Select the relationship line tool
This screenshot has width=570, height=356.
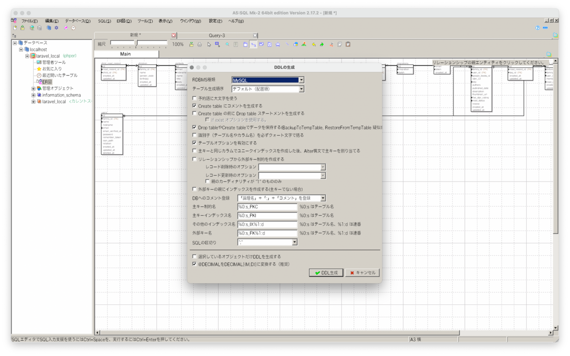coord(254,44)
